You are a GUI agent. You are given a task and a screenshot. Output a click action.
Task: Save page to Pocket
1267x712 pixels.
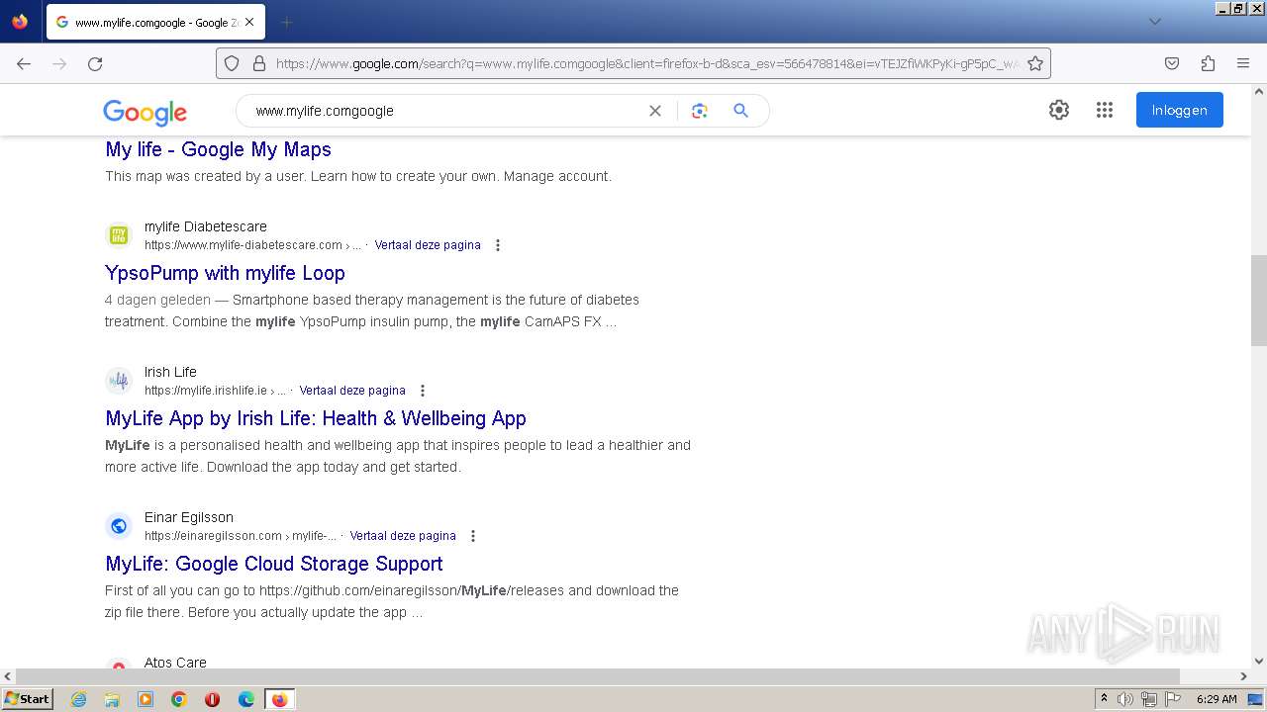(1172, 63)
